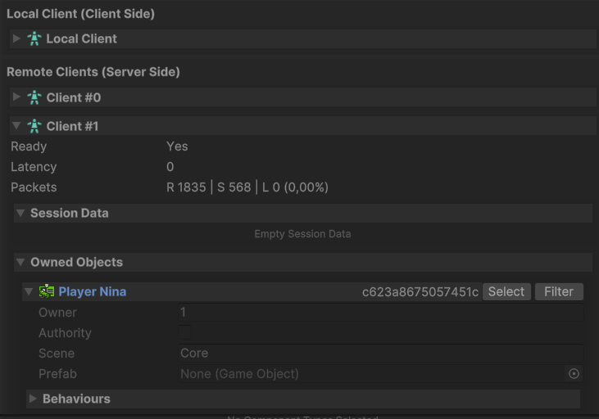Click the Authority label
The width and height of the screenshot is (599, 419).
coord(65,333)
